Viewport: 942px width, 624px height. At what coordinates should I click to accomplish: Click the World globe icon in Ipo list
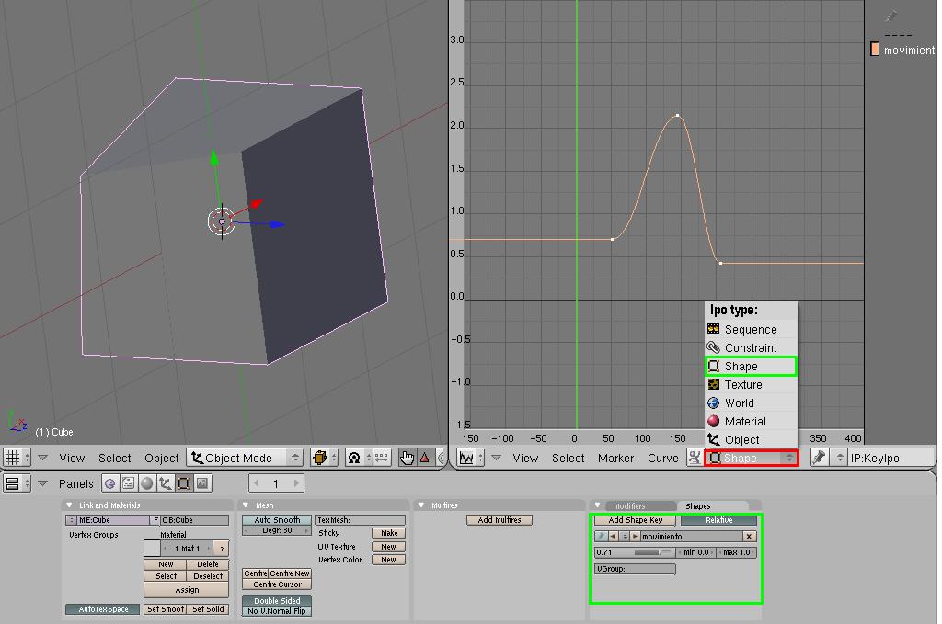pyautogui.click(x=714, y=403)
